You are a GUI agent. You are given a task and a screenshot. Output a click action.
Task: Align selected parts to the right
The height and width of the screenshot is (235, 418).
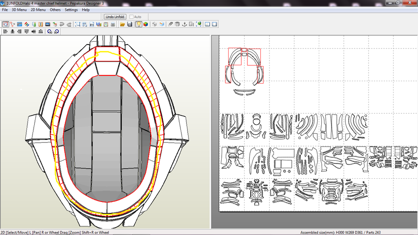point(19,31)
